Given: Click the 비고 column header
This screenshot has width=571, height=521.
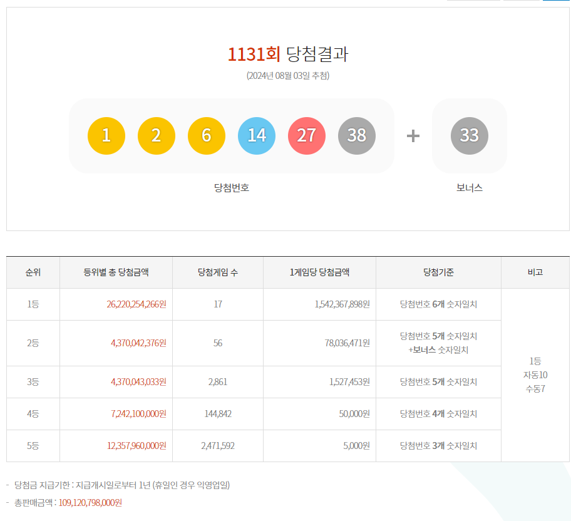Looking at the screenshot, I should 535,272.
